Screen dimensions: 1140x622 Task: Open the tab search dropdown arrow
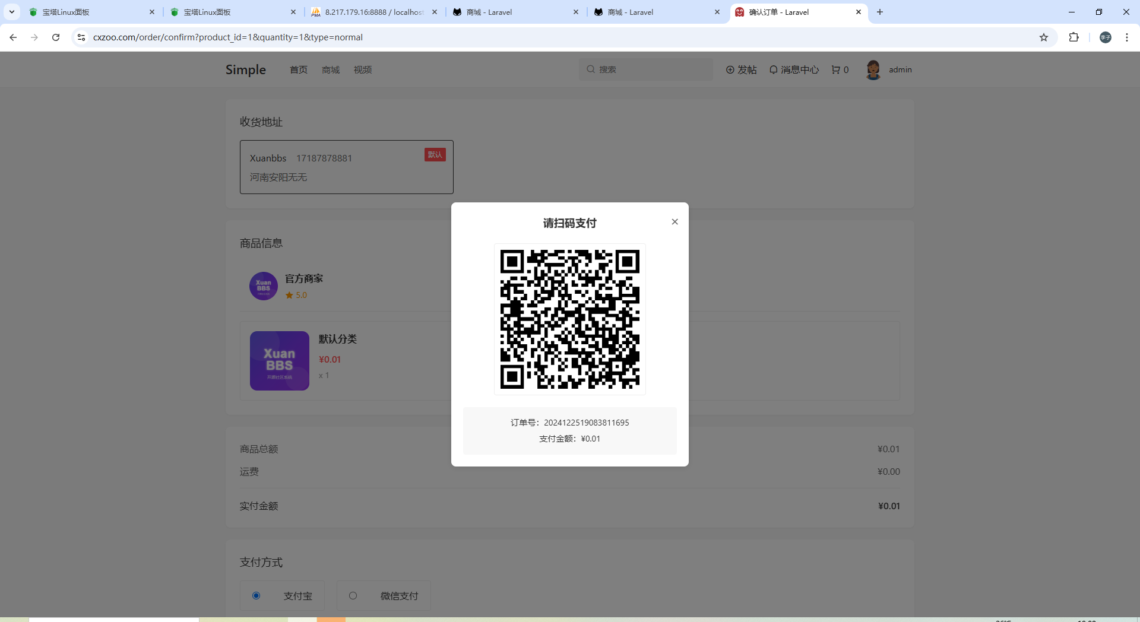pyautogui.click(x=12, y=12)
